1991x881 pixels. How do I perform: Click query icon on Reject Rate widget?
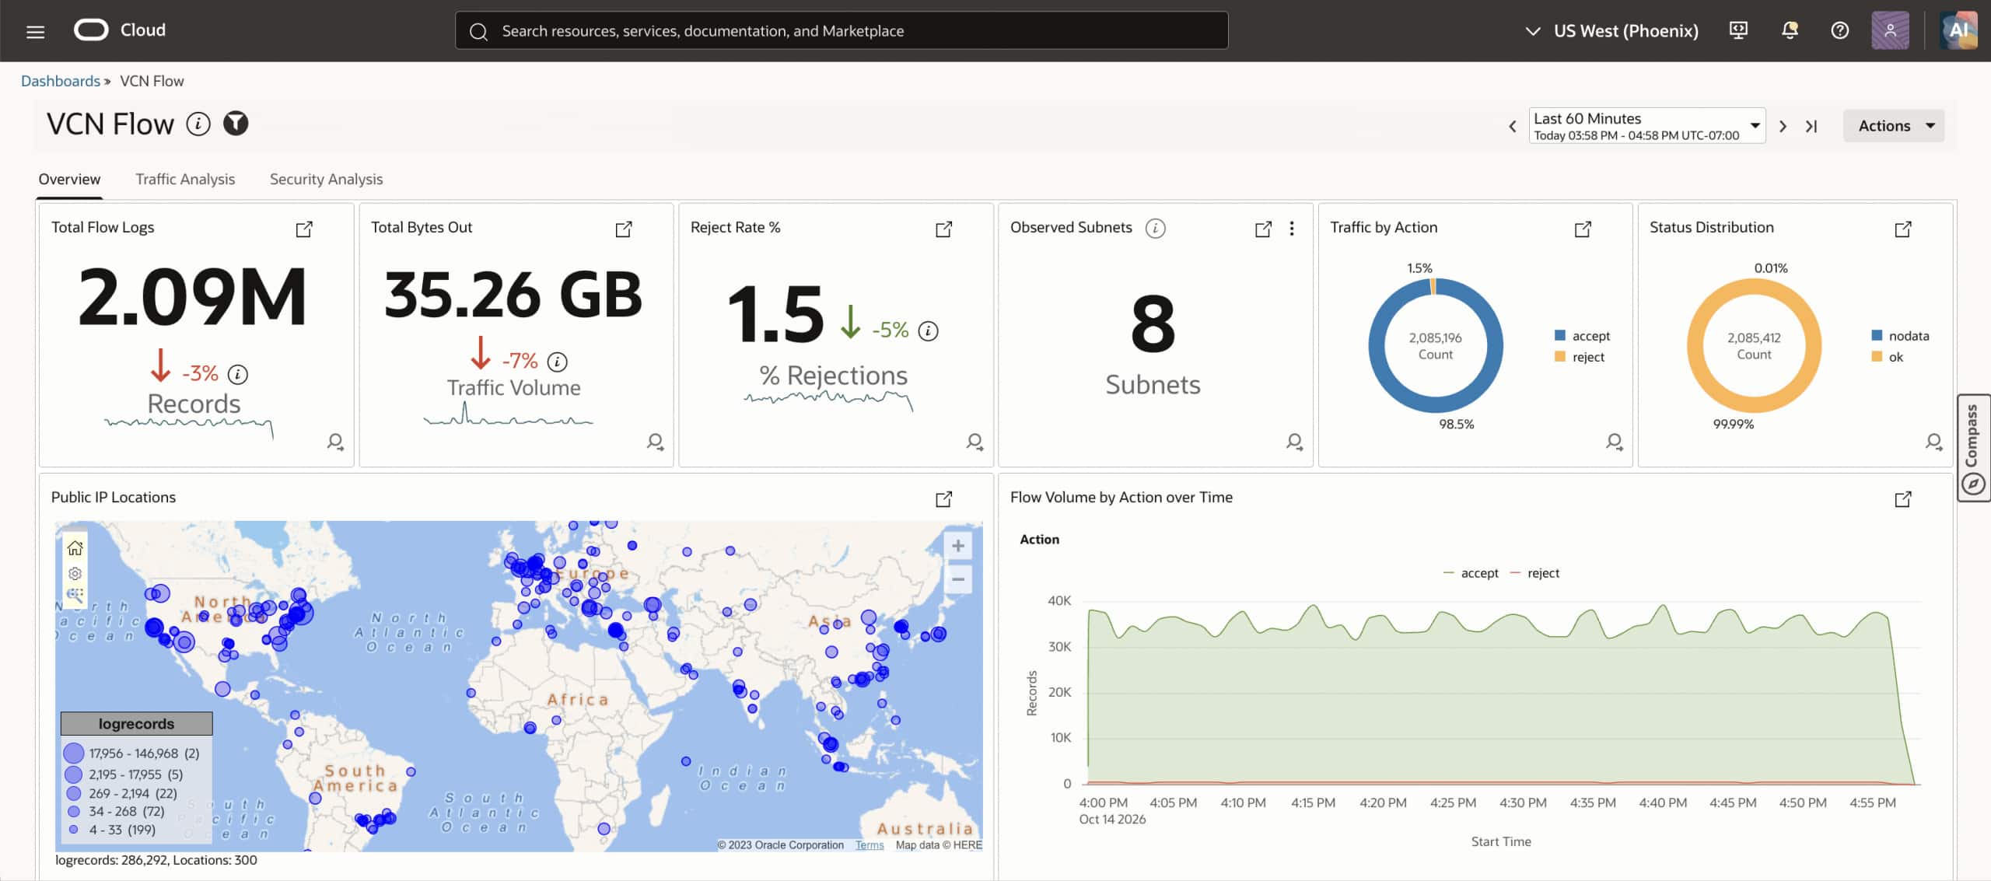tap(975, 442)
